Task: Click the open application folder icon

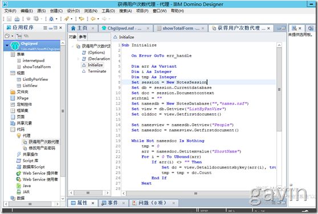Action: 7,36
